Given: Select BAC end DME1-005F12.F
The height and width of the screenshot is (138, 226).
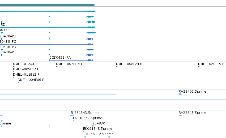Looking at the screenshot, I should click(x=26, y=69).
